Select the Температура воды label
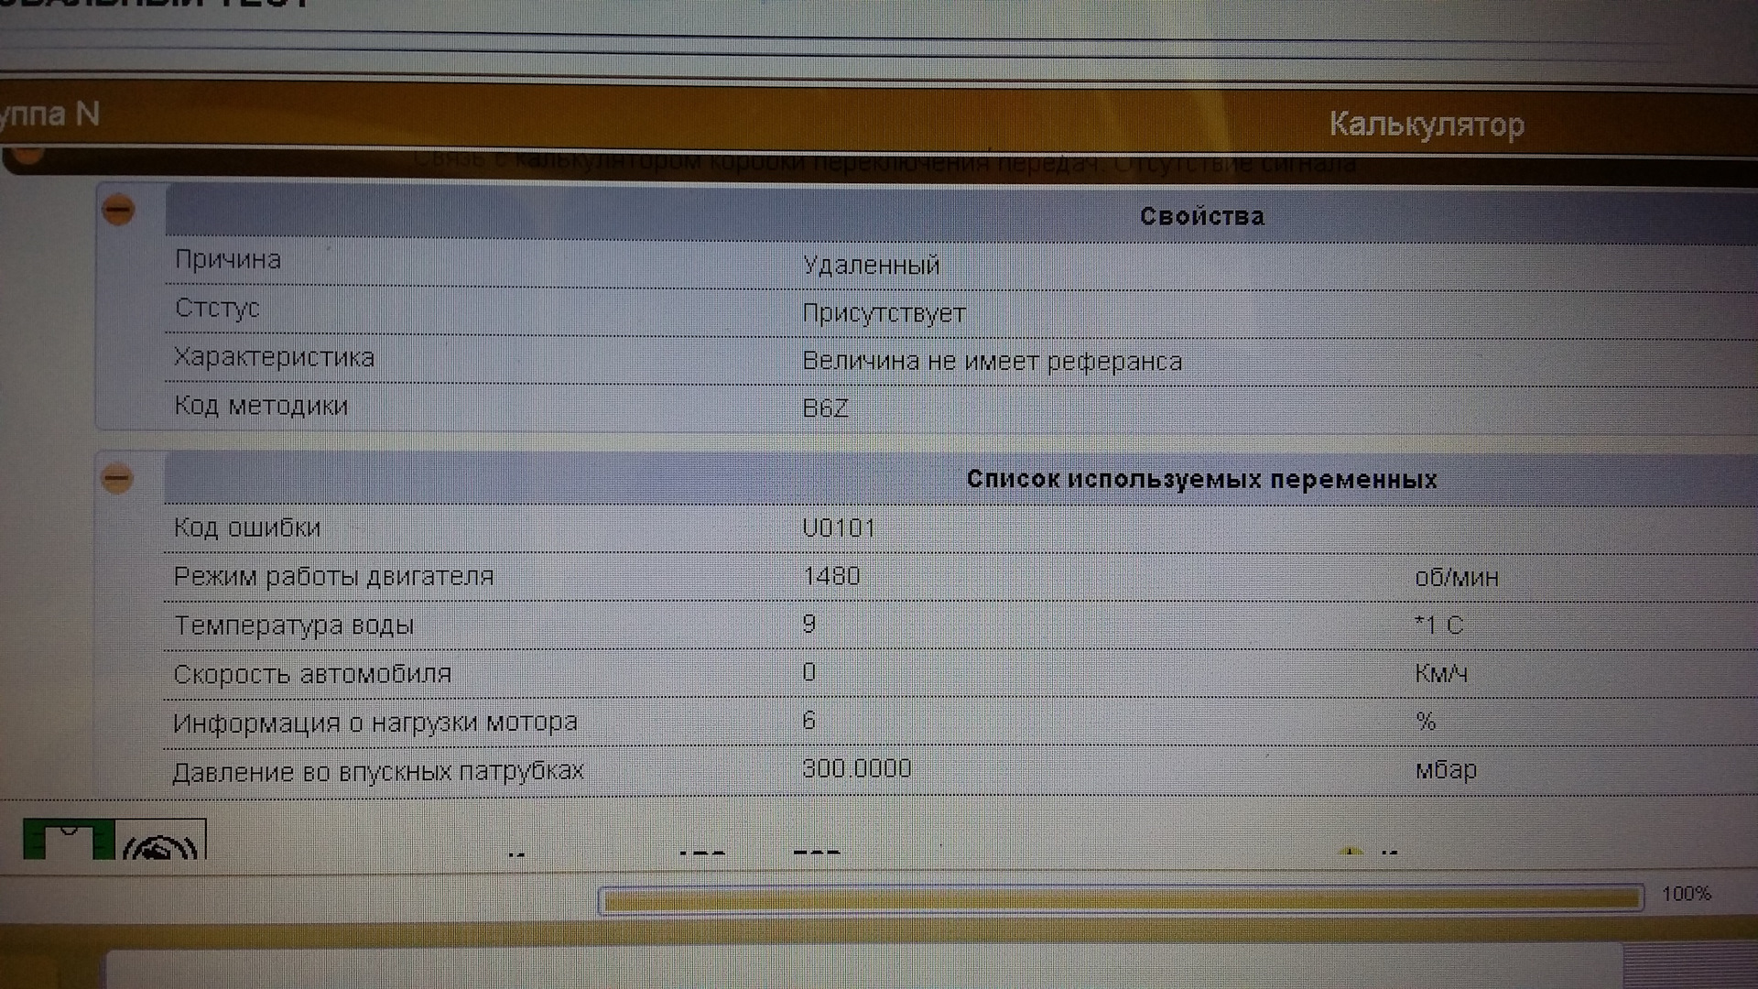This screenshot has height=989, width=1758. click(294, 625)
